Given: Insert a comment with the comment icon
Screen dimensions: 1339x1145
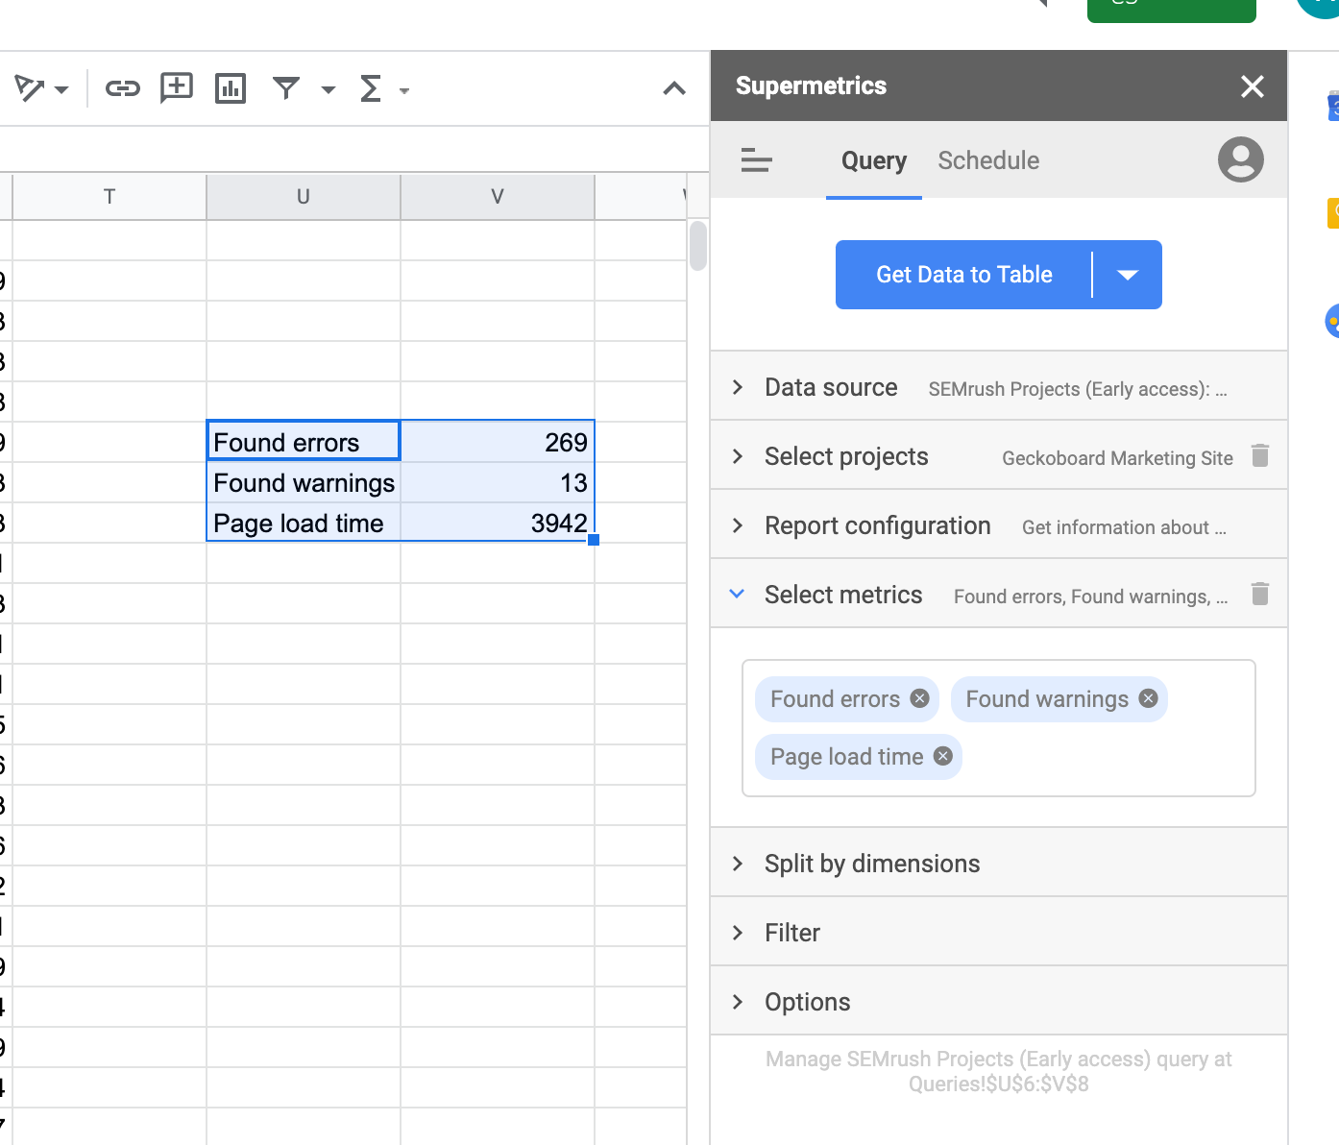Looking at the screenshot, I should (176, 88).
